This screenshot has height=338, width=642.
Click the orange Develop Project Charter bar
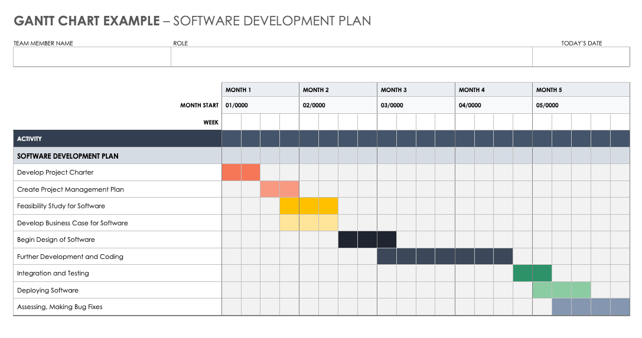coord(241,173)
